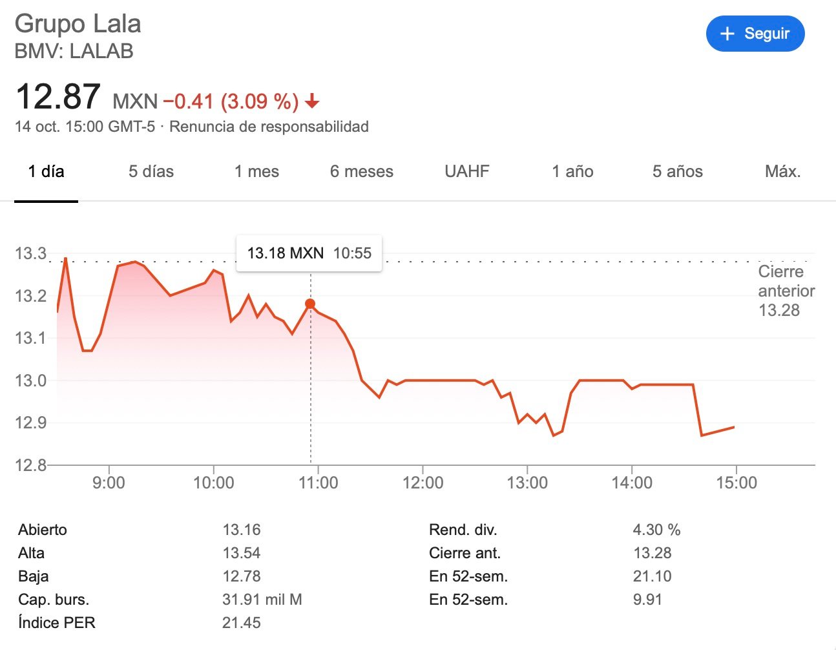
Task: Select the UAHF range tab
Action: pos(467,172)
